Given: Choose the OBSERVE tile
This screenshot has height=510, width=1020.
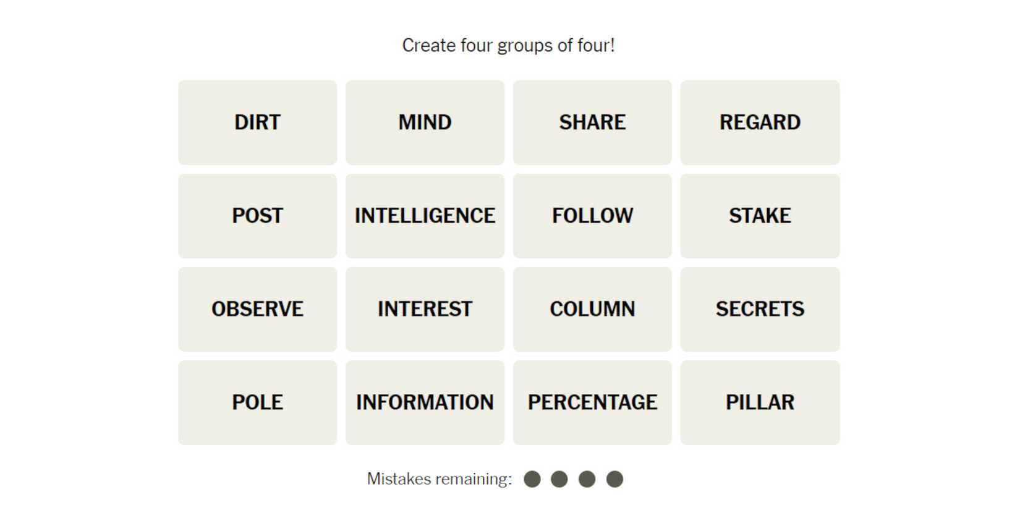Looking at the screenshot, I should coord(257,309).
